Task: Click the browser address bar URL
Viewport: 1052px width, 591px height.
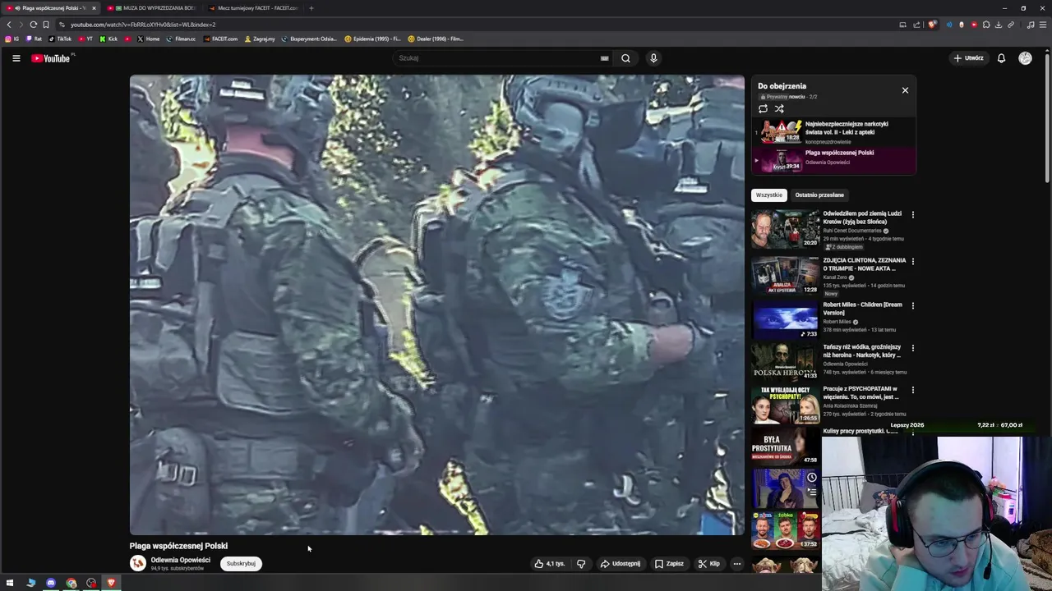Action: [143, 25]
